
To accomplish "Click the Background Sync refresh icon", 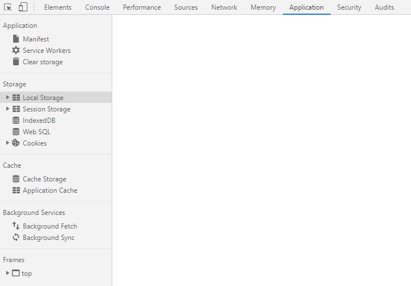I will (x=16, y=237).
